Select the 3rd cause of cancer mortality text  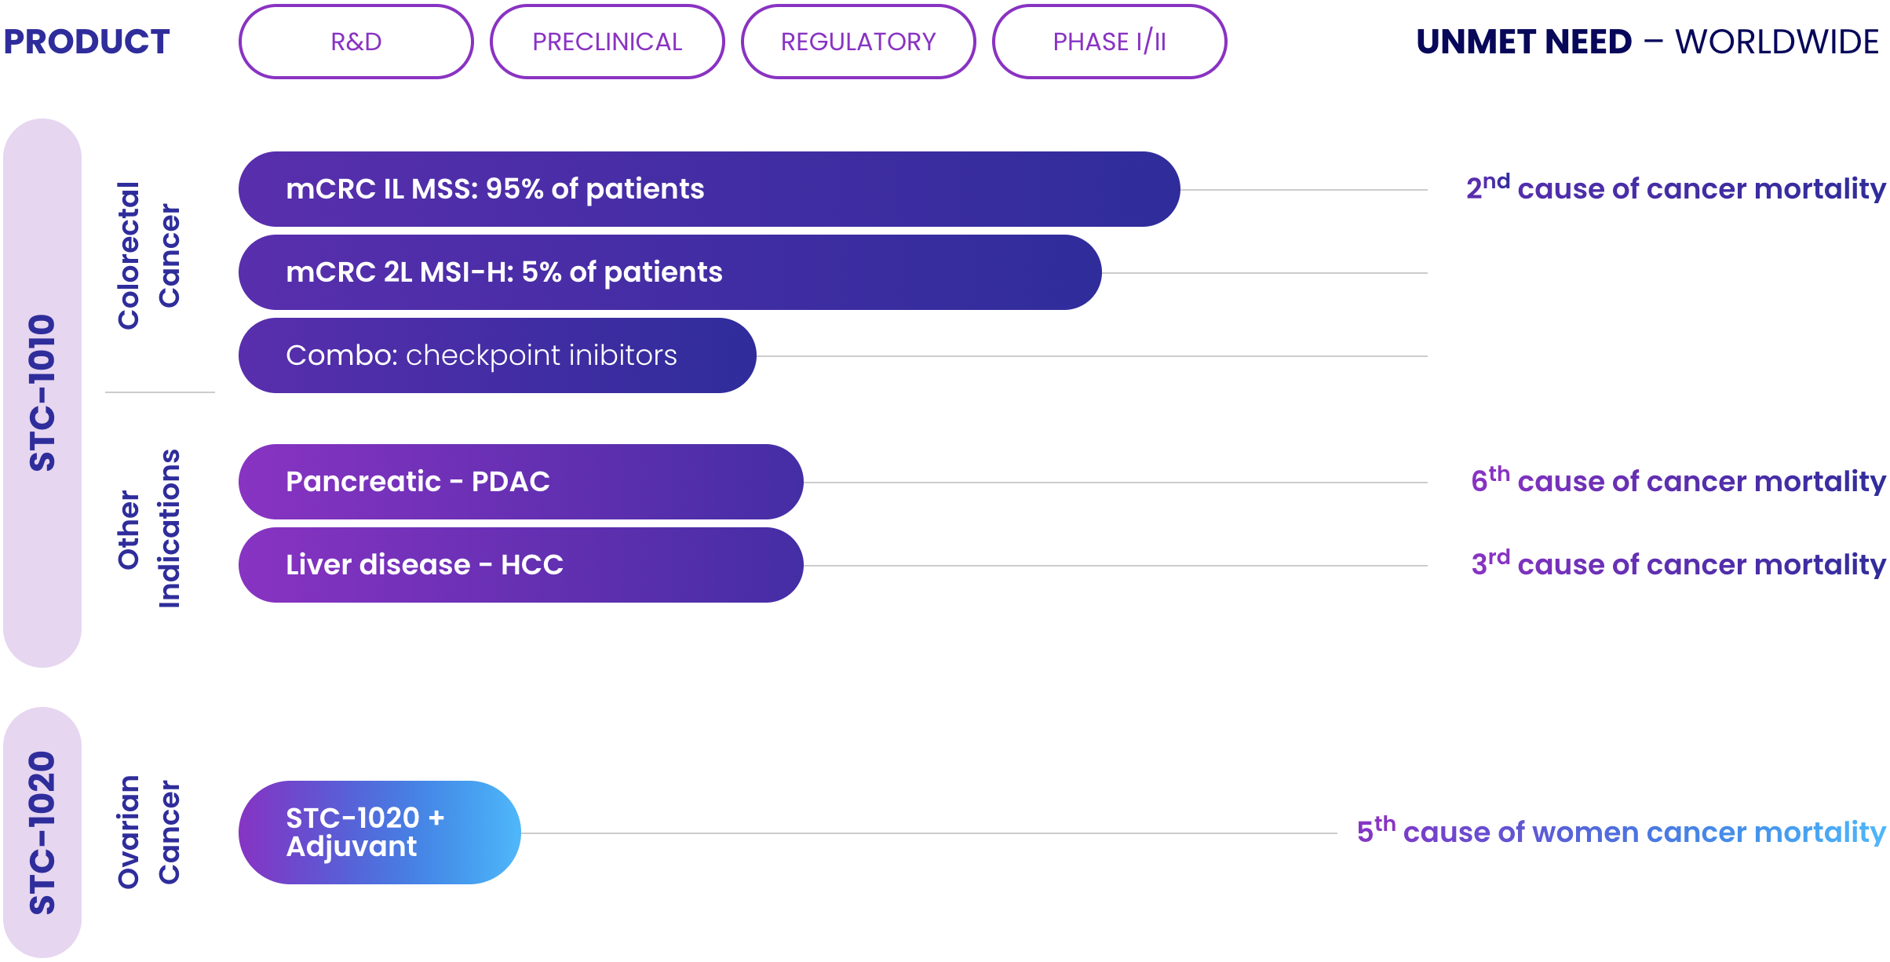click(x=1677, y=564)
